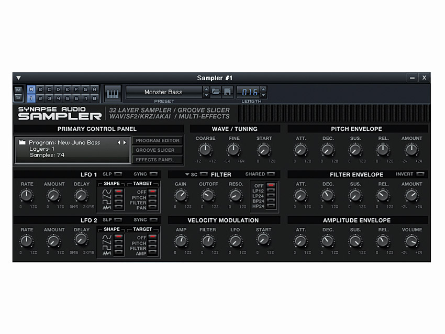Image resolution: width=445 pixels, height=334 pixels.
Task: Select LP24 filter type
Action: tap(271, 195)
